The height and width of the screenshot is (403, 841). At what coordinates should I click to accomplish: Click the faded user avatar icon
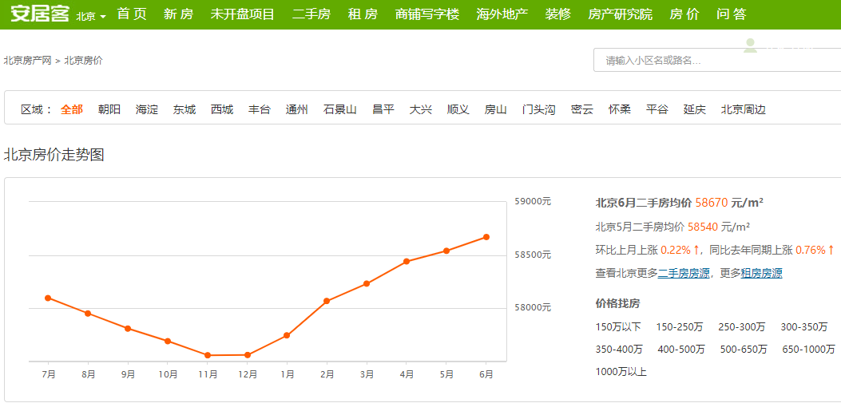pyautogui.click(x=750, y=45)
